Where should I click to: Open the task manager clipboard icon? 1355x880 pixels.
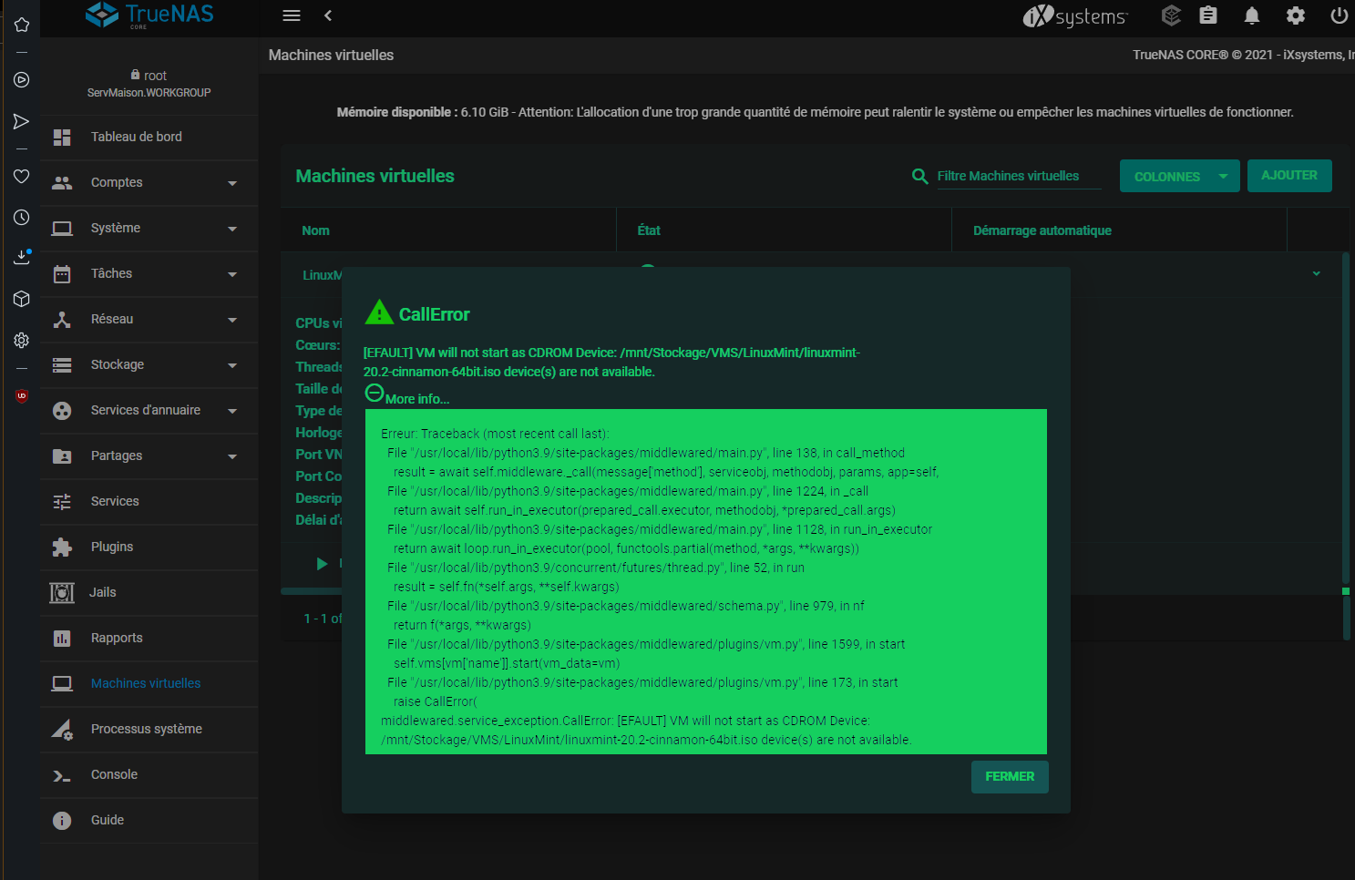pyautogui.click(x=1208, y=15)
